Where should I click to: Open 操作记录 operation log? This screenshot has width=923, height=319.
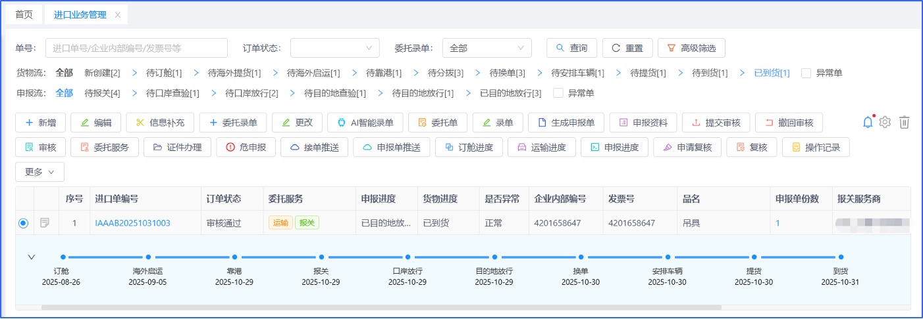pos(816,147)
